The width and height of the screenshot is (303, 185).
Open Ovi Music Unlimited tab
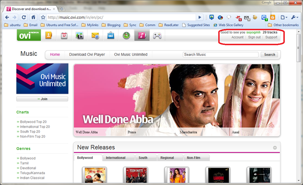click(x=131, y=54)
